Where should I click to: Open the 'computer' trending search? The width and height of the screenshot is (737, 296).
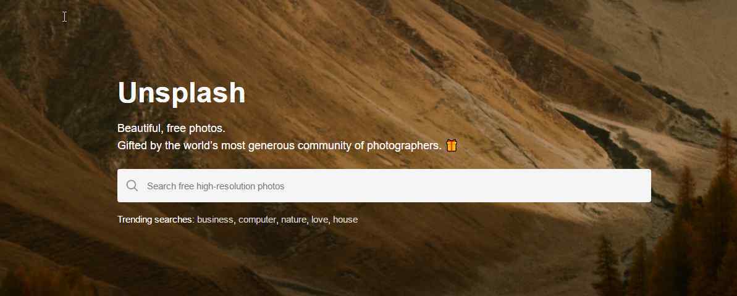tap(257, 220)
